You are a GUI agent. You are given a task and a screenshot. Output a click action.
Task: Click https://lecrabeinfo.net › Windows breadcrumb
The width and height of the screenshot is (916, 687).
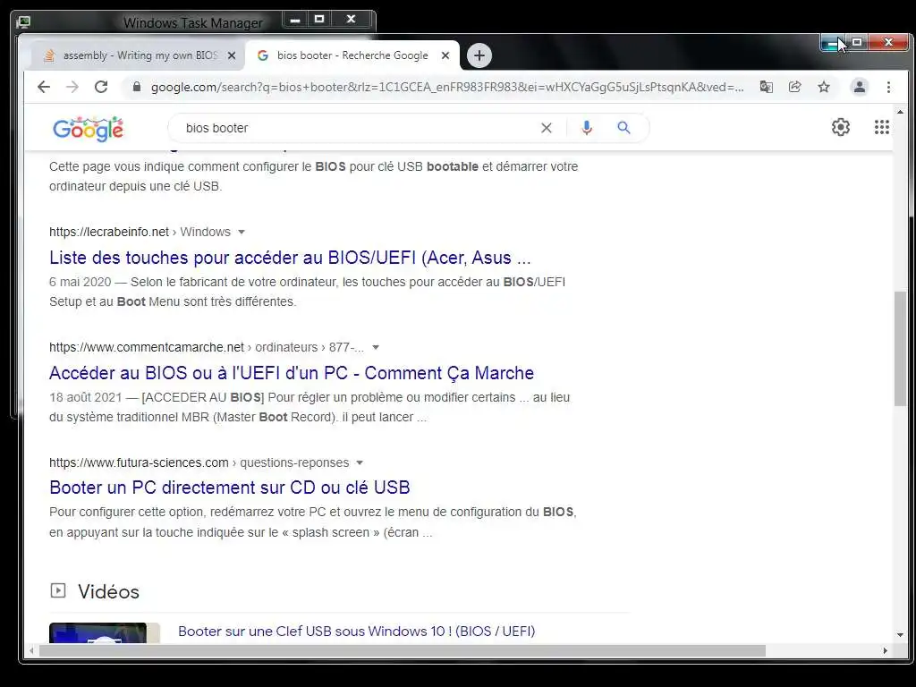pyautogui.click(x=140, y=232)
